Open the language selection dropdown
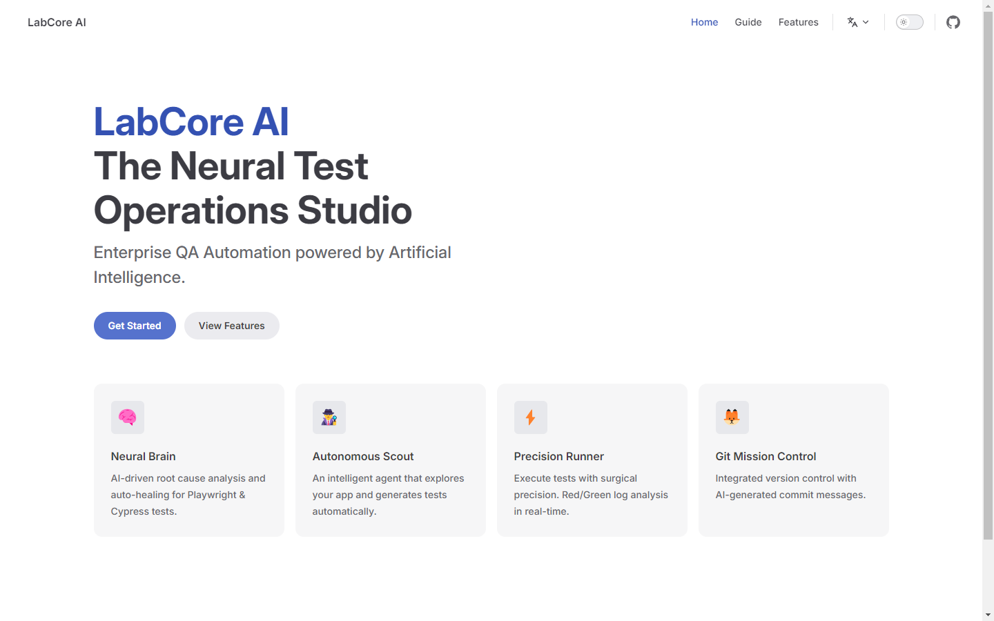994x621 pixels. click(858, 21)
